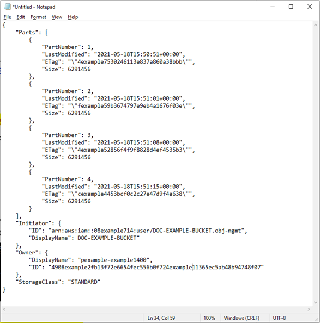This screenshot has height=323, width=320.
Task: Click the ETag cexample4453bcf line
Action: [118, 194]
